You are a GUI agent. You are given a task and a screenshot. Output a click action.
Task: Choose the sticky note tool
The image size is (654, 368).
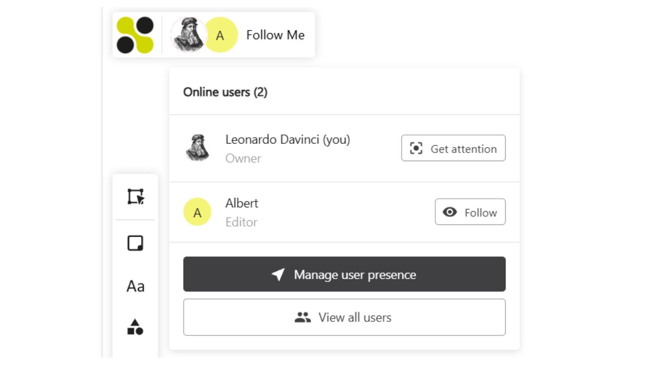[x=135, y=243]
